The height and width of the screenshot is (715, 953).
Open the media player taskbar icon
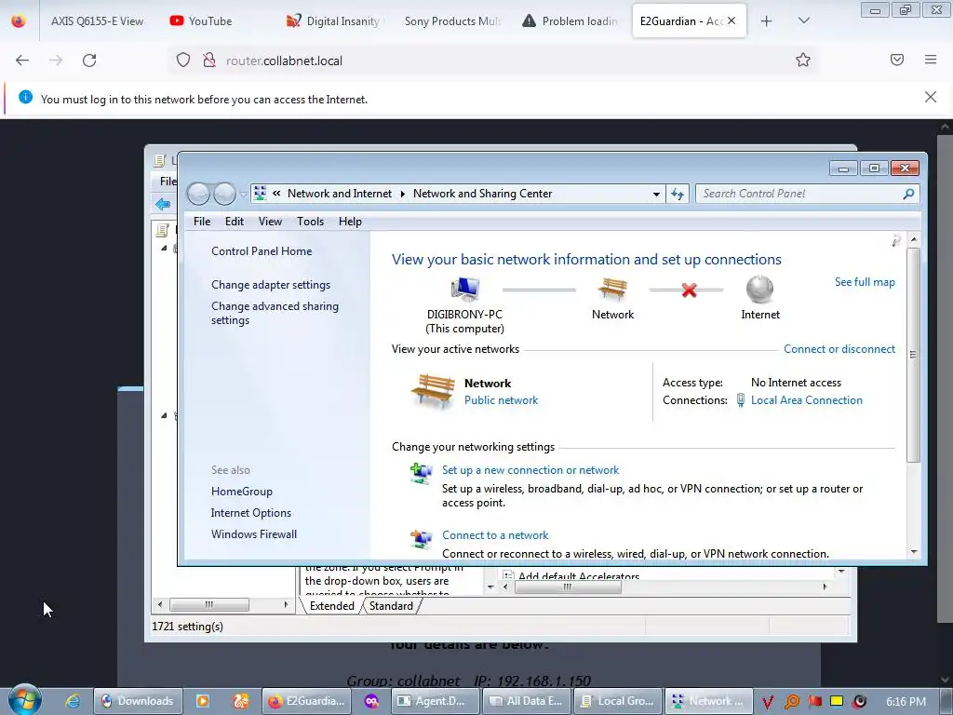click(x=202, y=701)
